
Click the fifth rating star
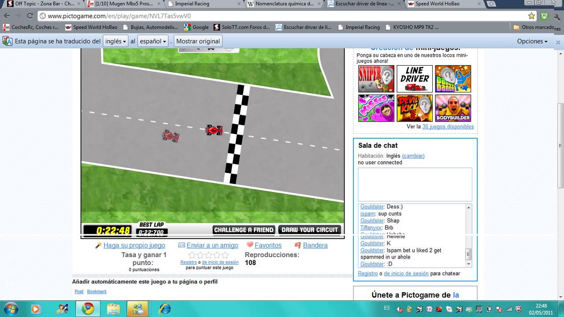click(x=225, y=255)
